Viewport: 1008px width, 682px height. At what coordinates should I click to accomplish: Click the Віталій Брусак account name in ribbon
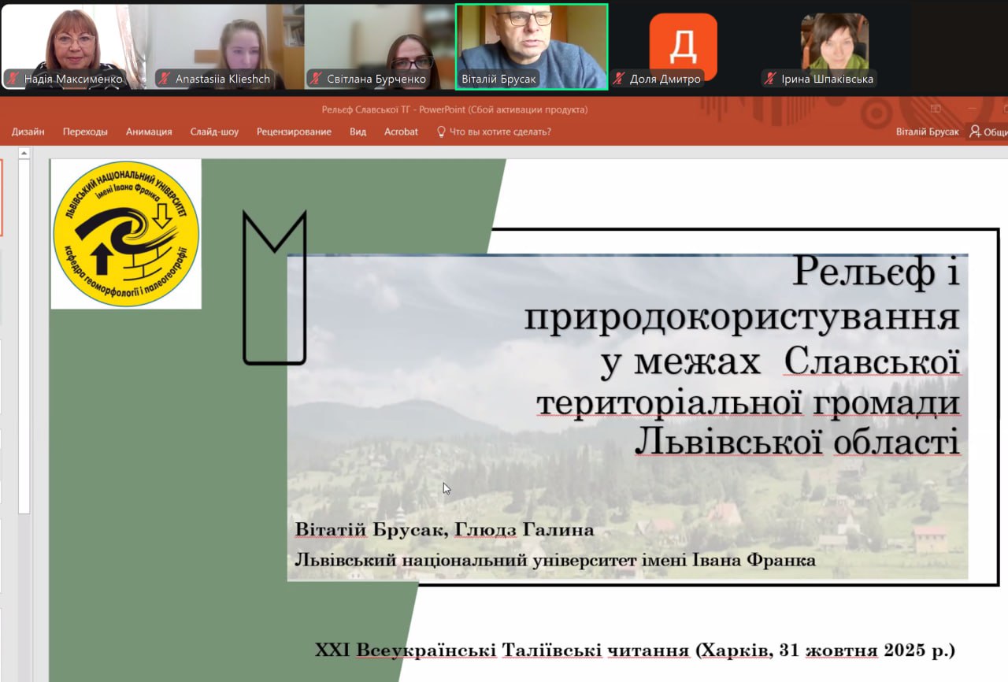927,132
